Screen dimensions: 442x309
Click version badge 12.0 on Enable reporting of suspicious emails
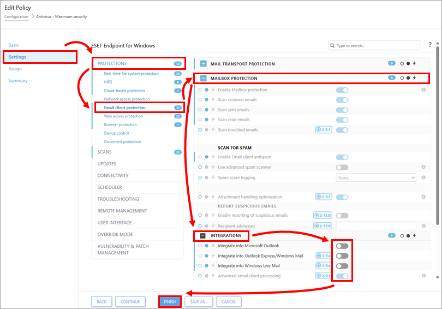click(x=322, y=216)
